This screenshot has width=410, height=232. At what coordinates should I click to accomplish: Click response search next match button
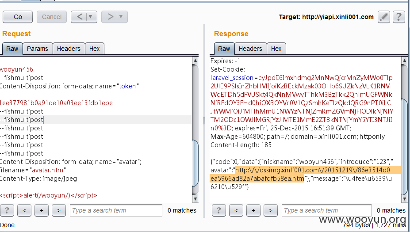tap(271, 210)
